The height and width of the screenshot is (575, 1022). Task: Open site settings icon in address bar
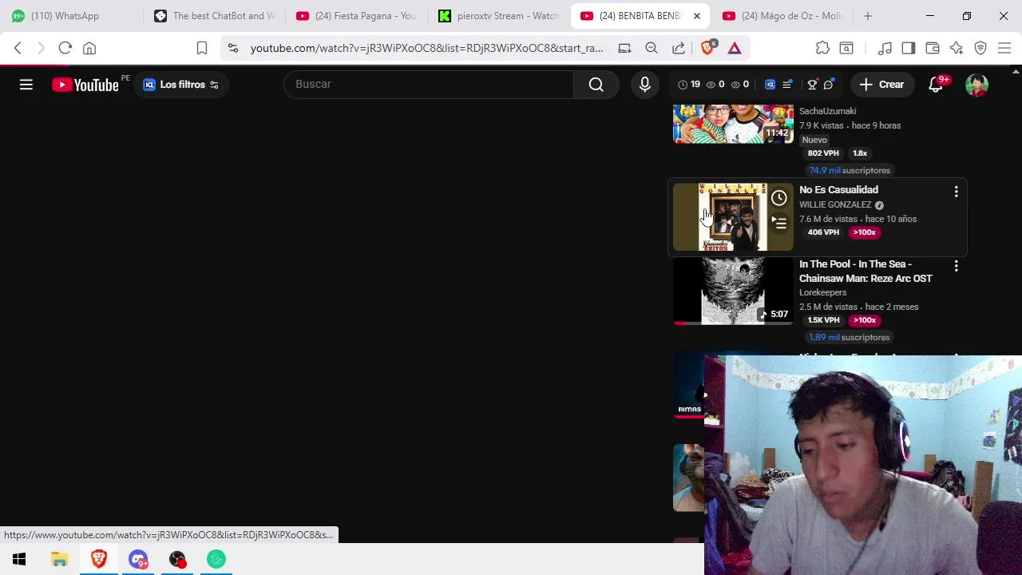pos(232,48)
